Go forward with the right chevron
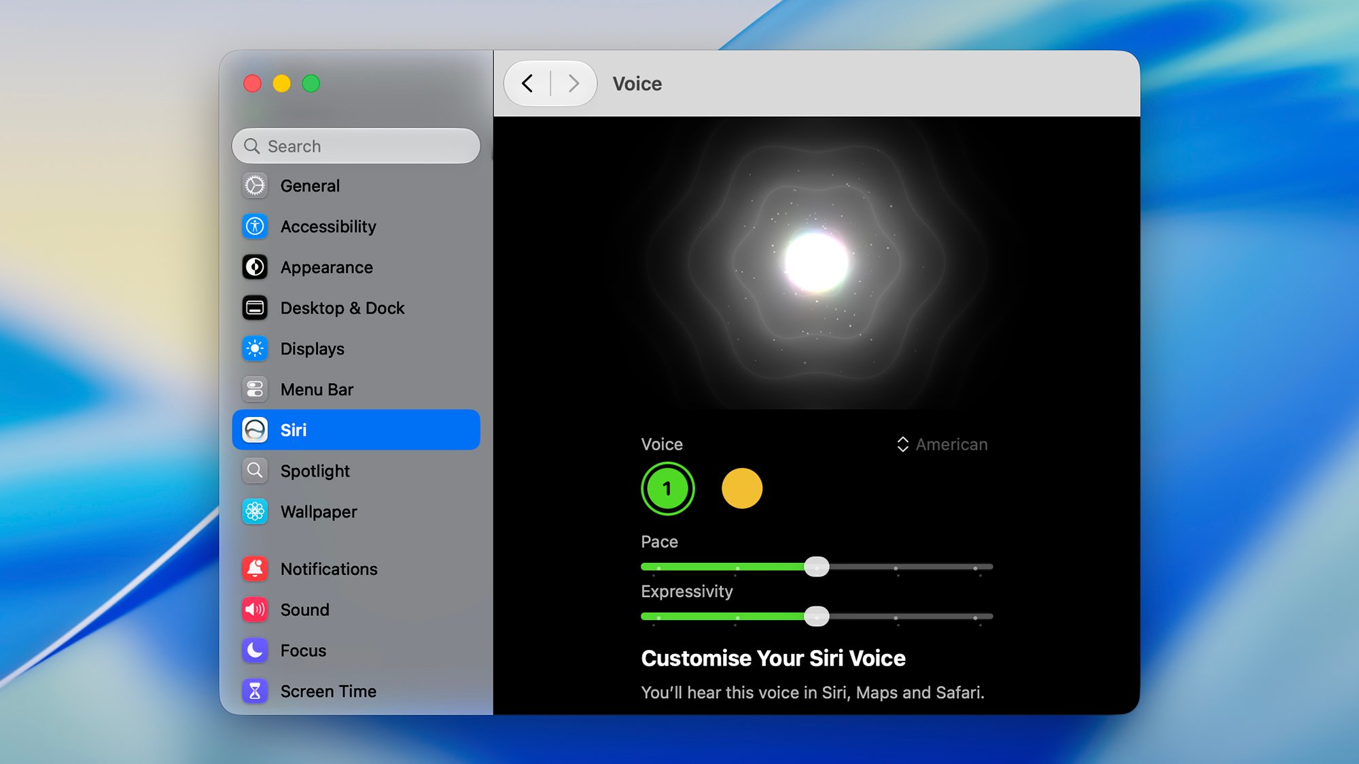 [573, 84]
